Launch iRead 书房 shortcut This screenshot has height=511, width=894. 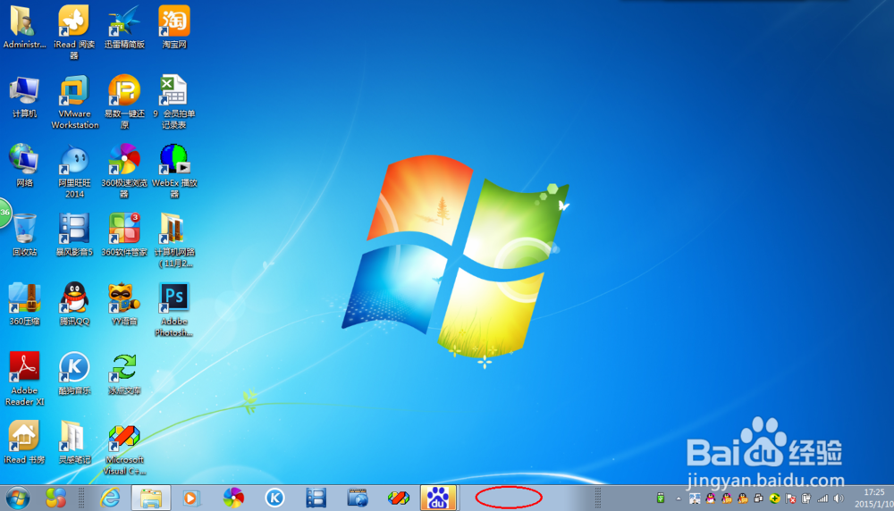(24, 442)
